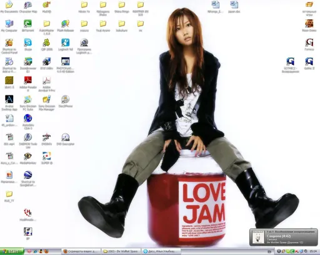The image size is (320, 255).
Task: Open the Flash Release shortcut
Action: pyautogui.click(x=65, y=24)
